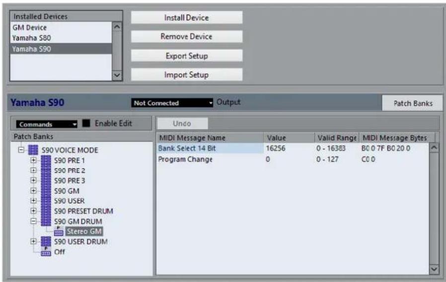The width and height of the screenshot is (446, 282).
Task: Expand the S90 USER bank
Action: 33,201
